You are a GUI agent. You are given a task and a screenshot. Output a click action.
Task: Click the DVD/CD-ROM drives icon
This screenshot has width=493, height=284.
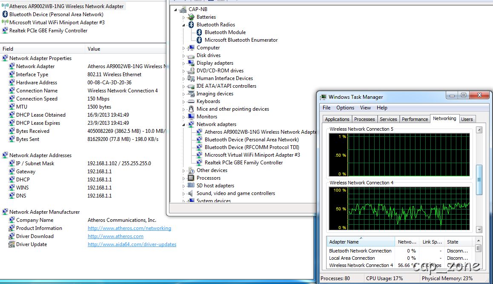[191, 70]
